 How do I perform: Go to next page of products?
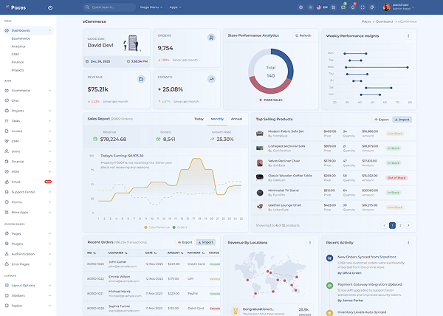coord(409,225)
